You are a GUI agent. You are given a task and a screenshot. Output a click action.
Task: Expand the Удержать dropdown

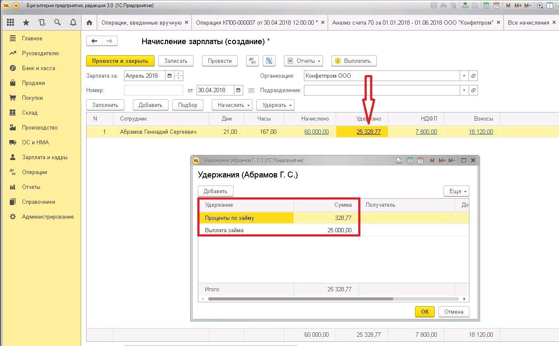click(278, 105)
